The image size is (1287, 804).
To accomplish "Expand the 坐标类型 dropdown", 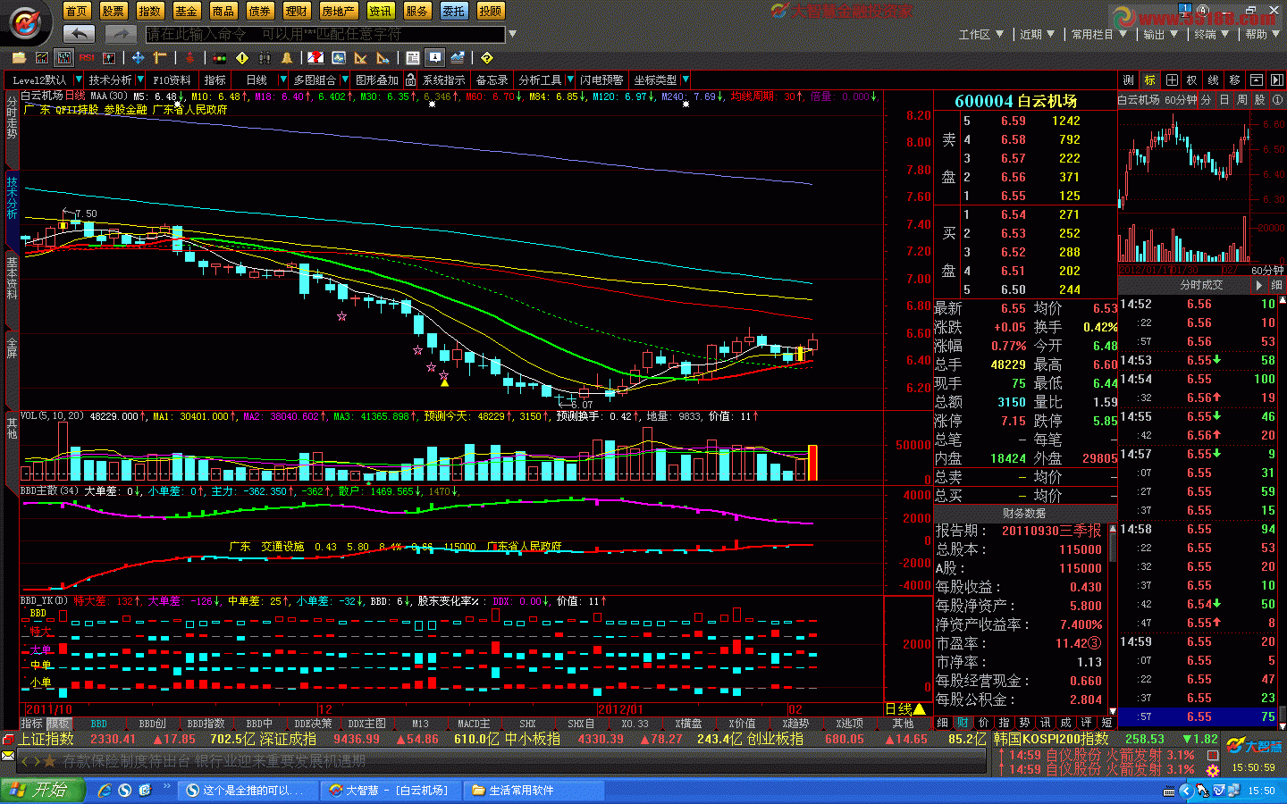I will click(x=684, y=80).
